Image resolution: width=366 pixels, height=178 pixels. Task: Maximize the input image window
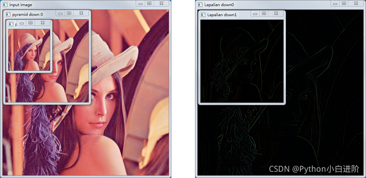click(149, 3)
